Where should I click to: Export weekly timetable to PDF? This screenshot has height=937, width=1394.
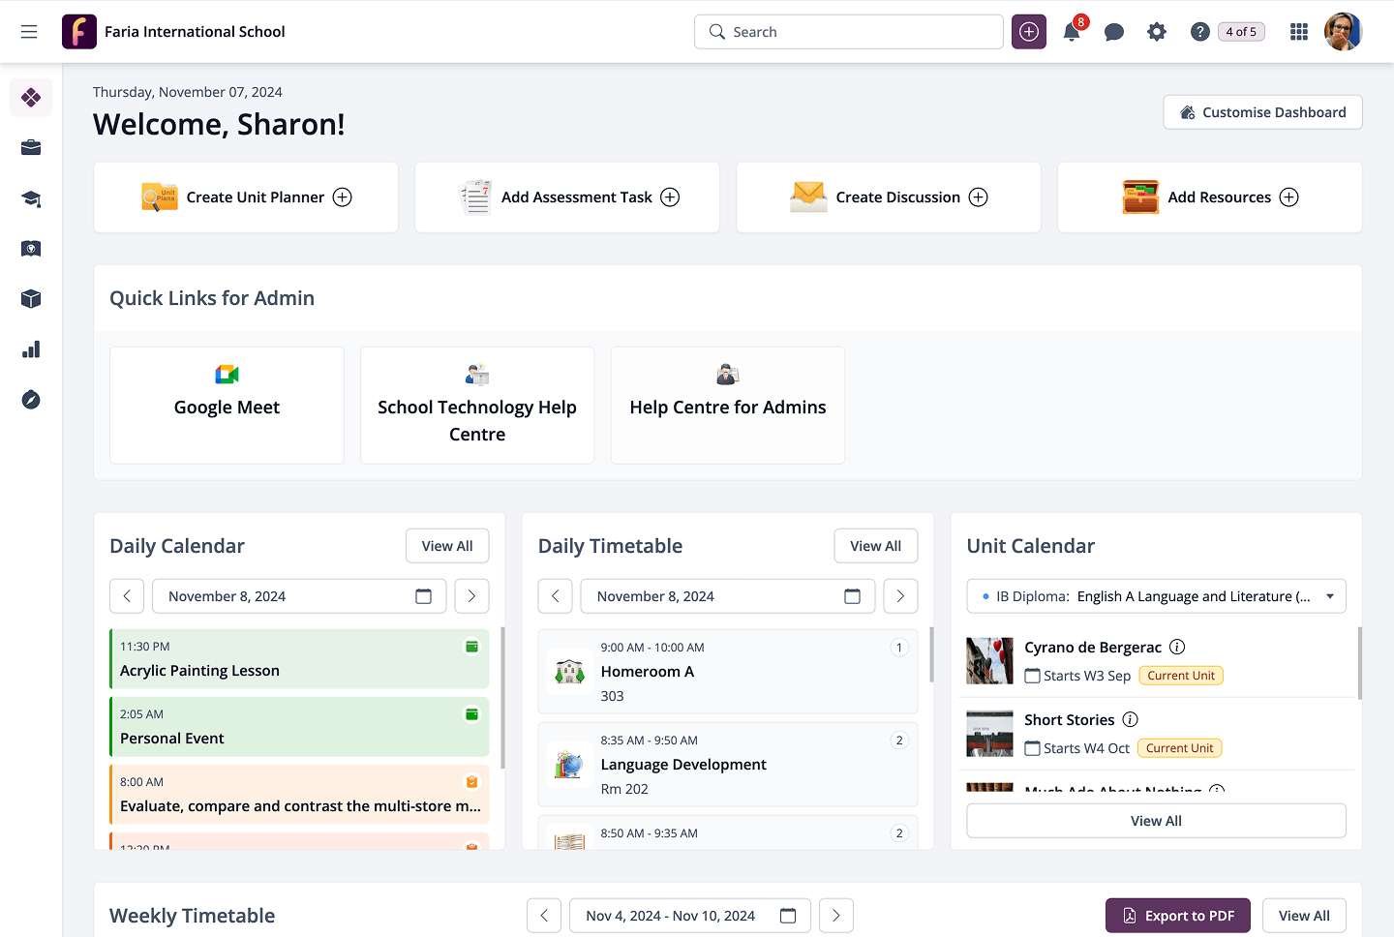(x=1177, y=916)
